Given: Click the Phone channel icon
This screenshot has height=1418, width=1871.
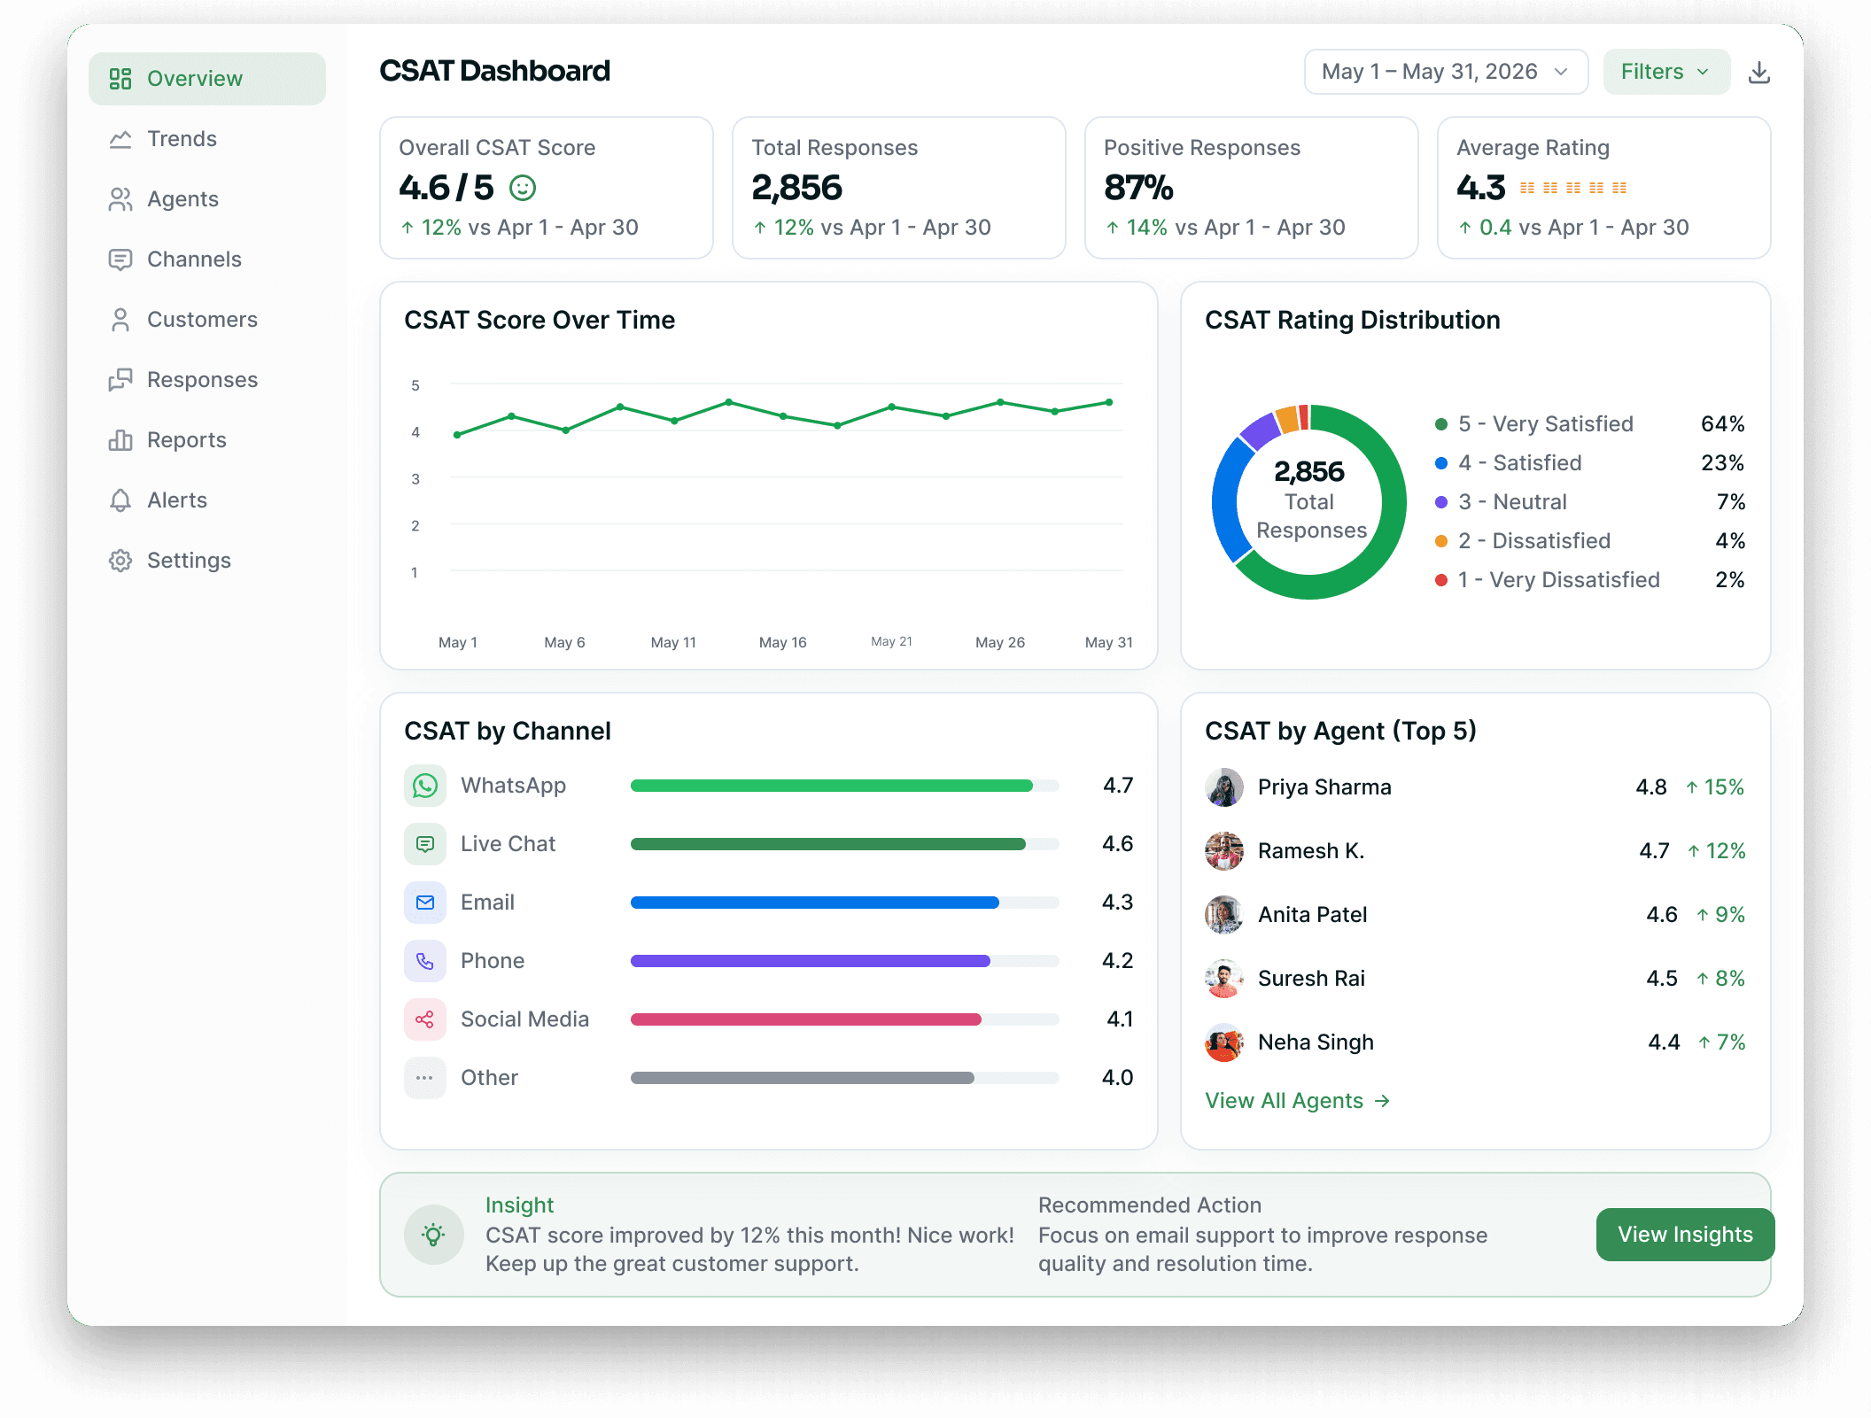Looking at the screenshot, I should click(425, 961).
